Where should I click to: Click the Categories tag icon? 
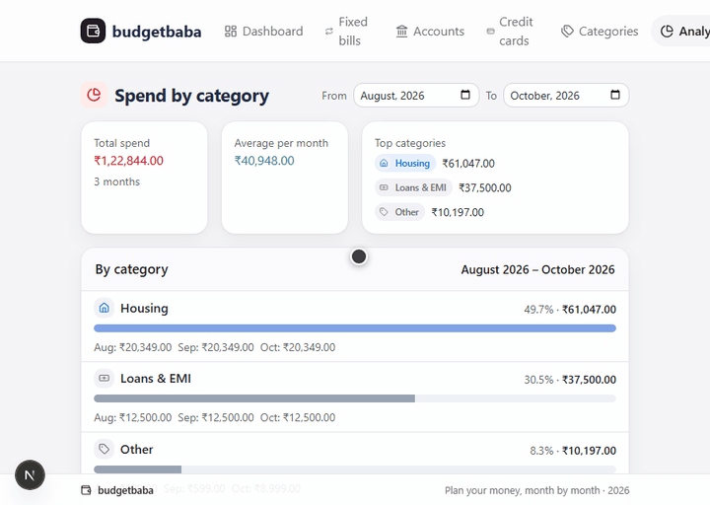pos(567,32)
